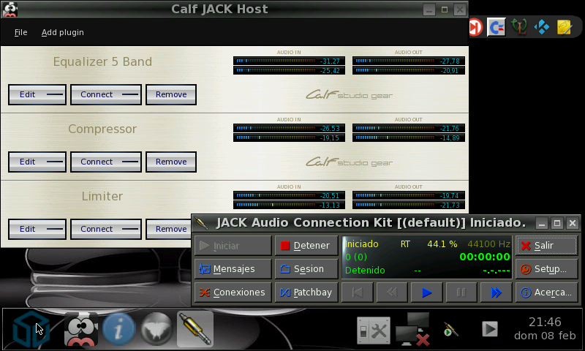Screen dimensions: 585x351
Task: Click Salir to quit JACK control
Action: click(546, 246)
